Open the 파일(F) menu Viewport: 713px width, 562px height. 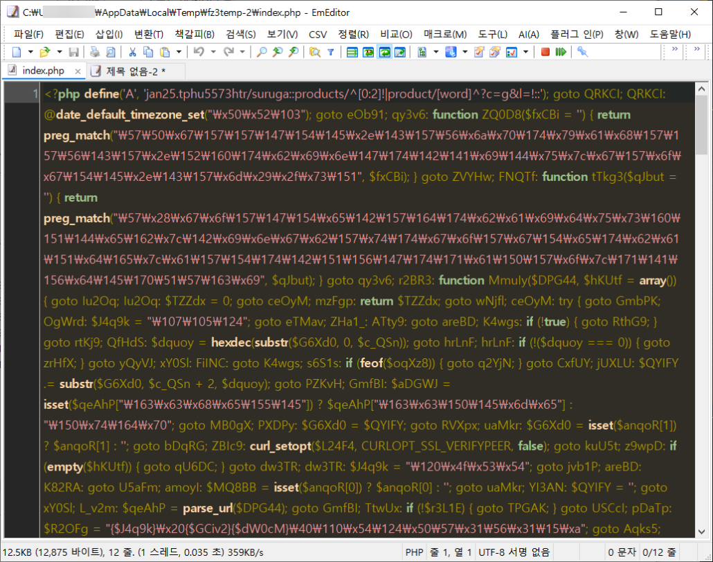pyautogui.click(x=28, y=34)
